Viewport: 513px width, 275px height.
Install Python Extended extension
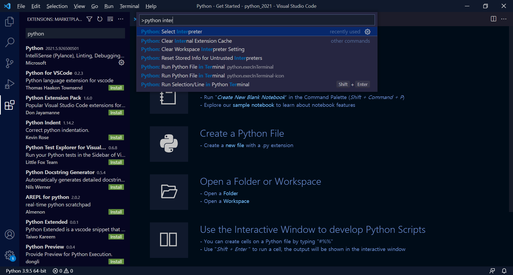pos(116,237)
